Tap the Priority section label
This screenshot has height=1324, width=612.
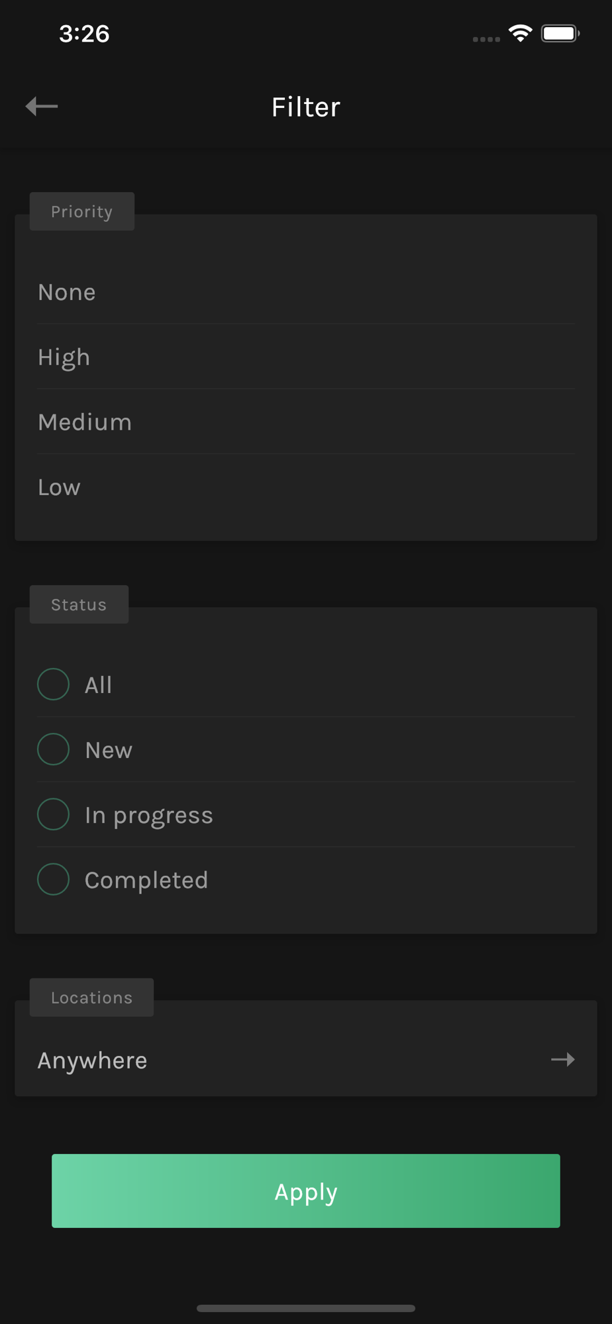82,211
